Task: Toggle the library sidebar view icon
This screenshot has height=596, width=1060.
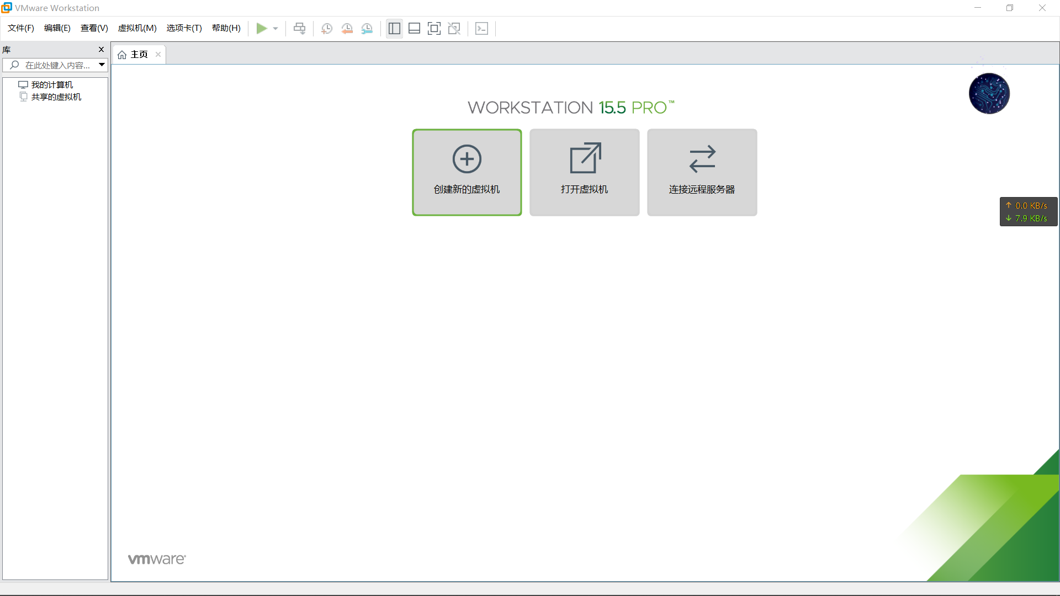Action: click(394, 28)
